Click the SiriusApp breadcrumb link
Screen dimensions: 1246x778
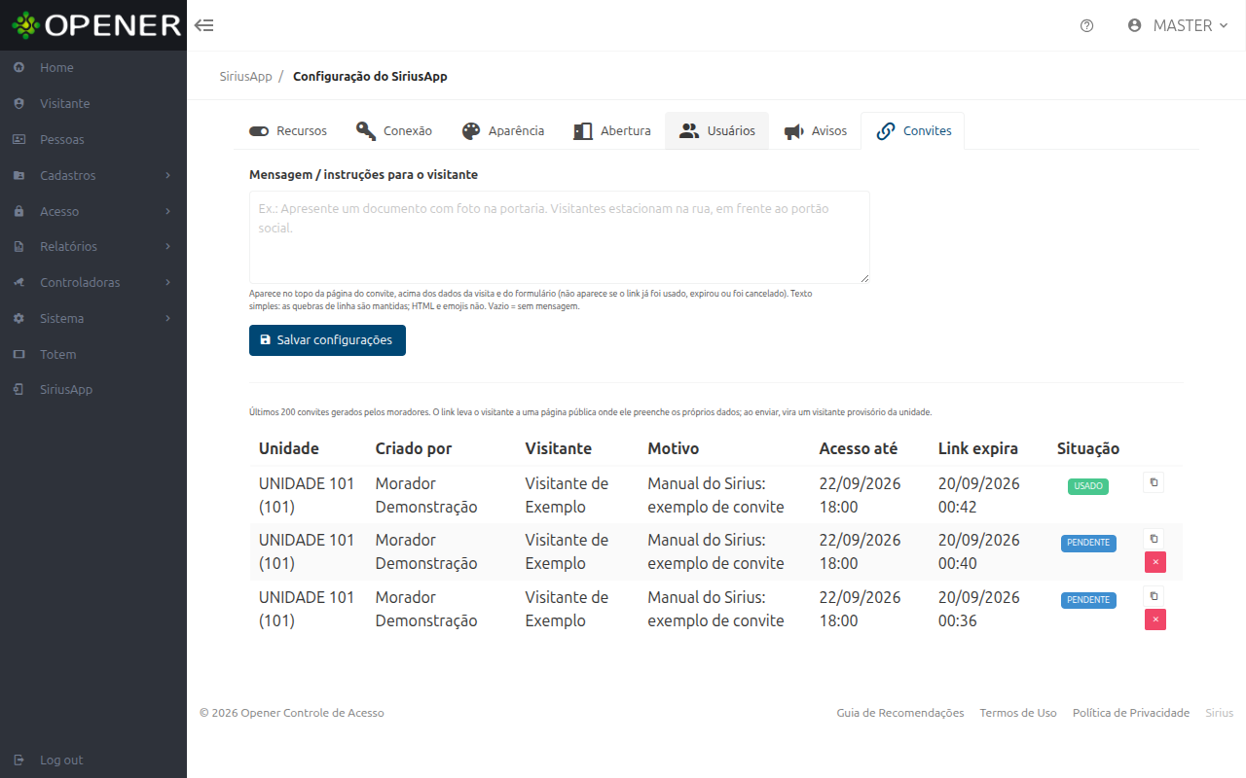[245, 76]
